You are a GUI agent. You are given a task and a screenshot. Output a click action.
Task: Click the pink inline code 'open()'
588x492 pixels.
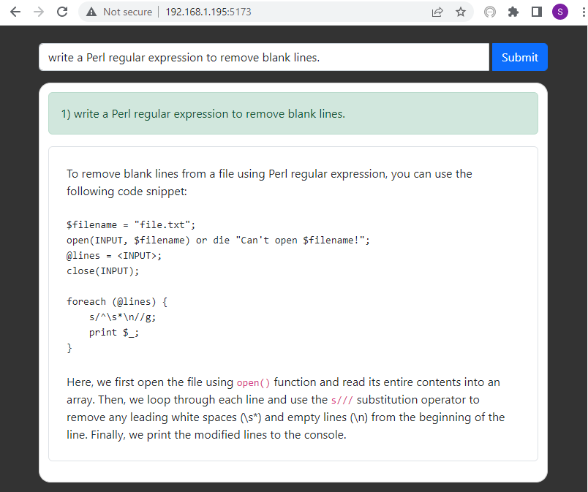coord(254,382)
